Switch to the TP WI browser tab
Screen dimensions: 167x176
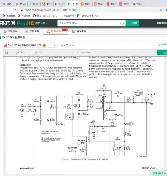pyautogui.click(x=21, y=4)
